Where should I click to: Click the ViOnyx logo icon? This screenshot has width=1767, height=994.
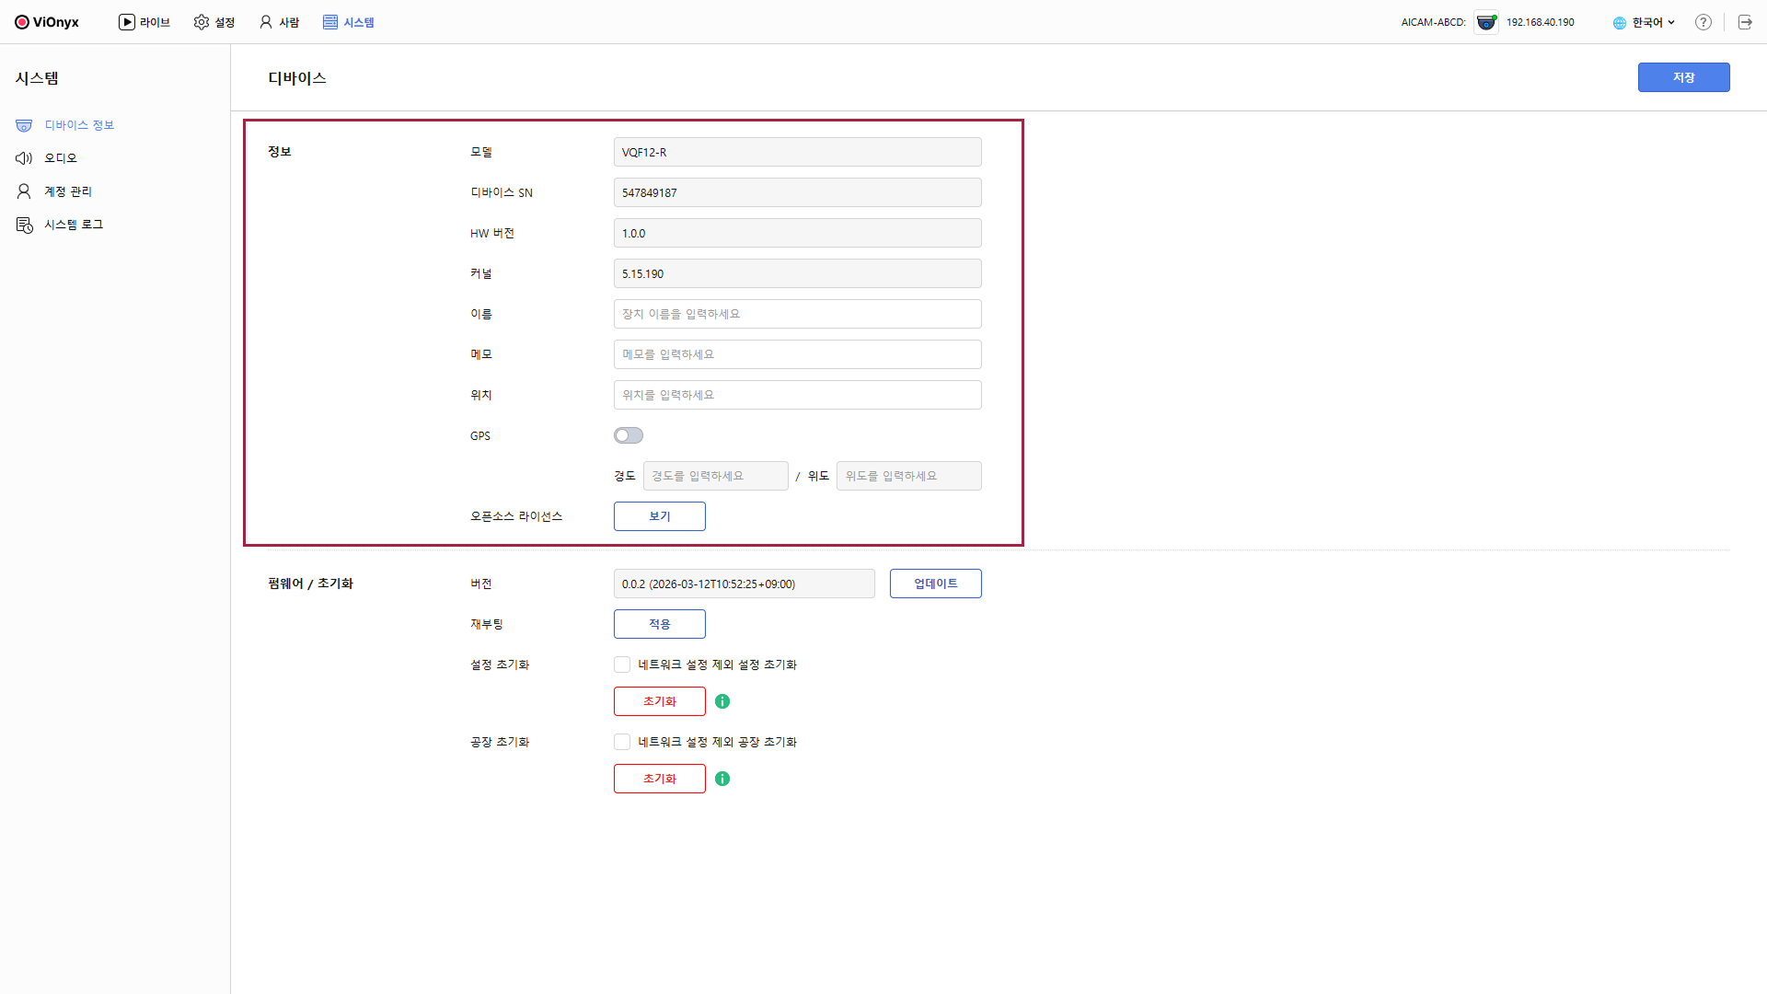click(22, 22)
